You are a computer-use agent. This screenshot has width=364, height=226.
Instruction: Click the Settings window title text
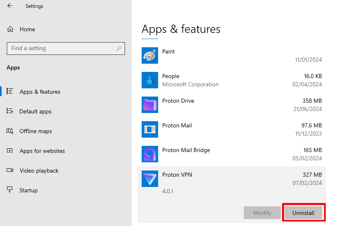[x=34, y=6]
